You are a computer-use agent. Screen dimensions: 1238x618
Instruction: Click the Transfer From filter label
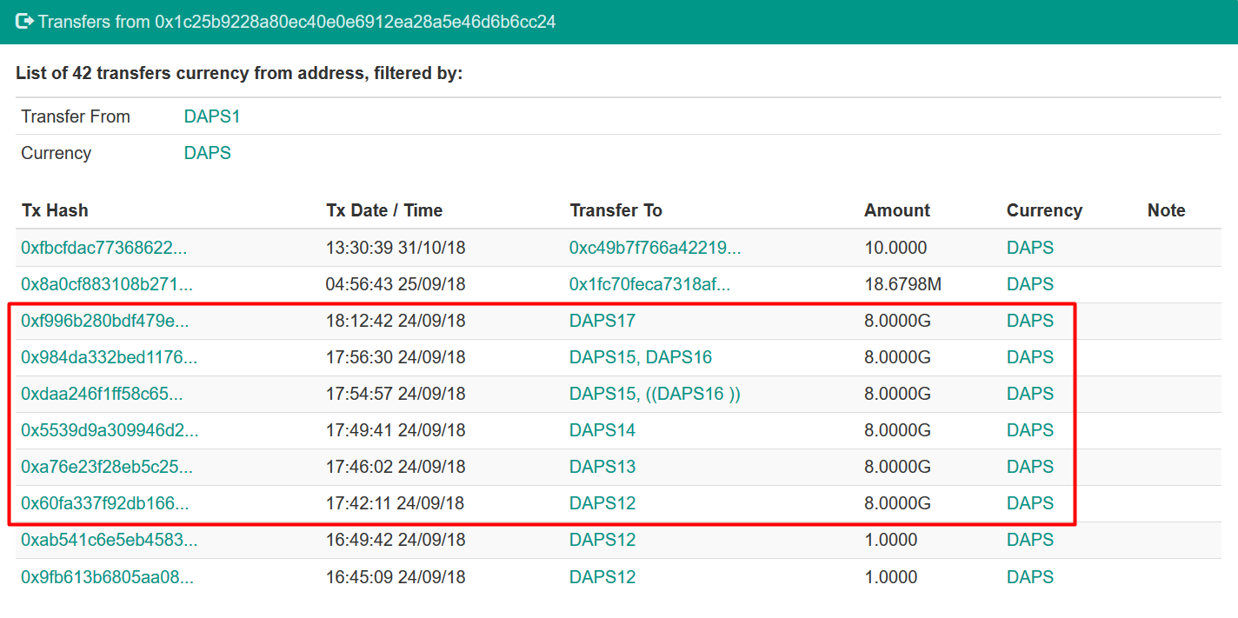pos(76,116)
